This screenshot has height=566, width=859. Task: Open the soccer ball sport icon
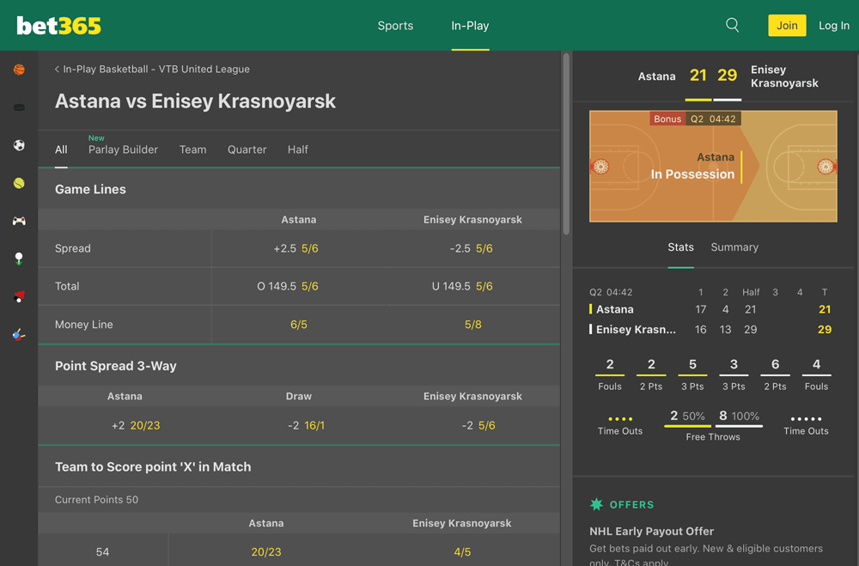tap(19, 145)
